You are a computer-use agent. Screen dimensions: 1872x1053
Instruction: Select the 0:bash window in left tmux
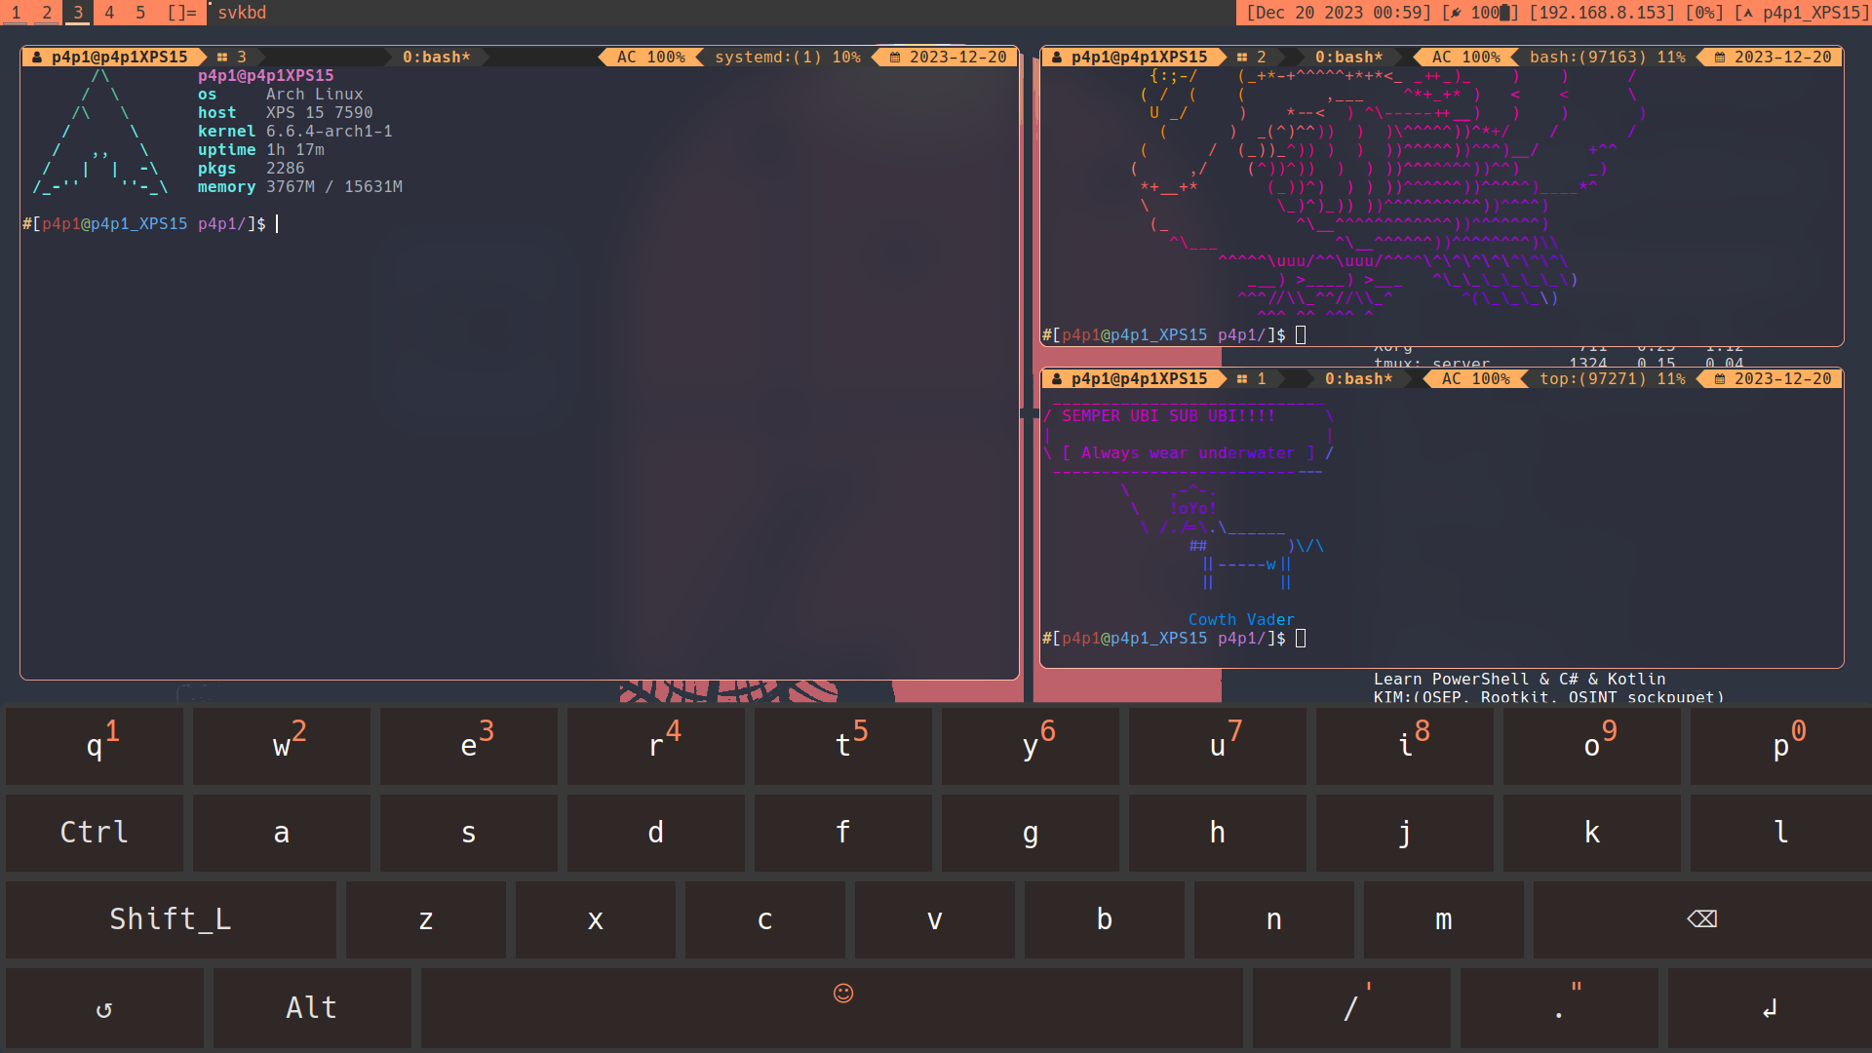click(436, 58)
